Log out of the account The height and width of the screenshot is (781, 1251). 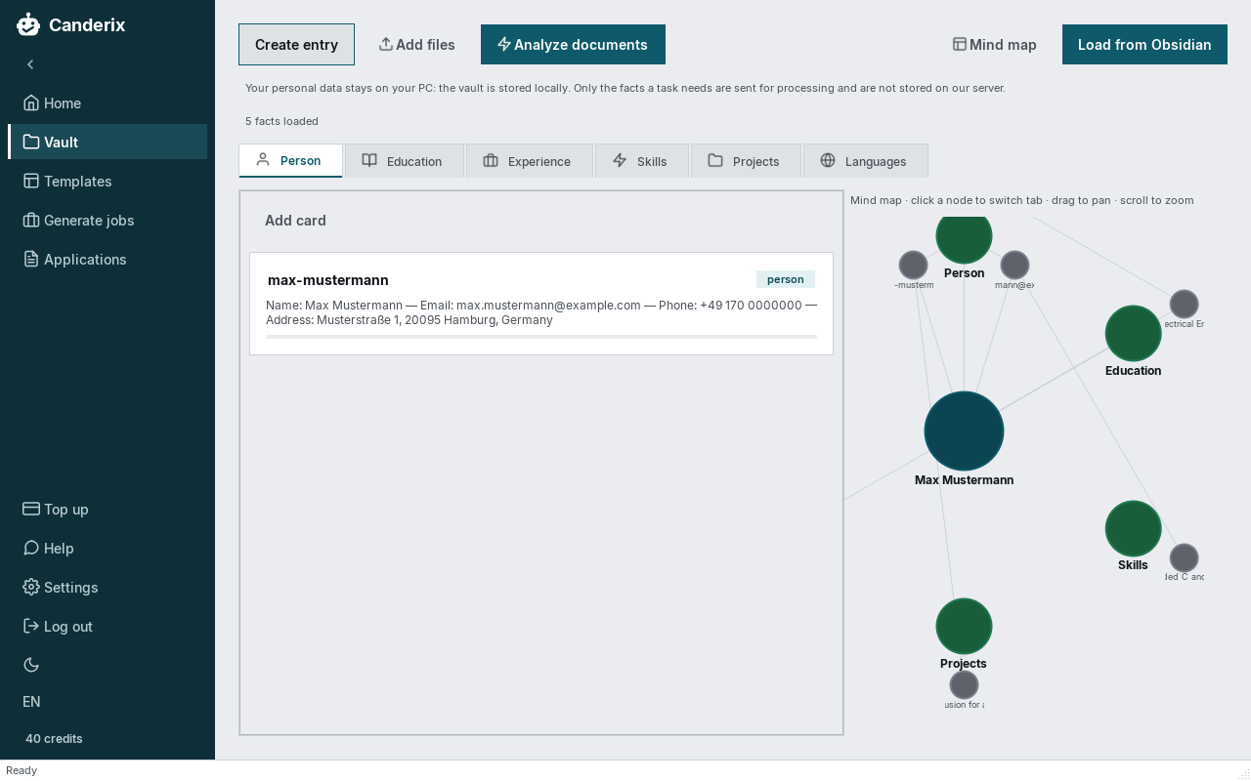tap(108, 626)
